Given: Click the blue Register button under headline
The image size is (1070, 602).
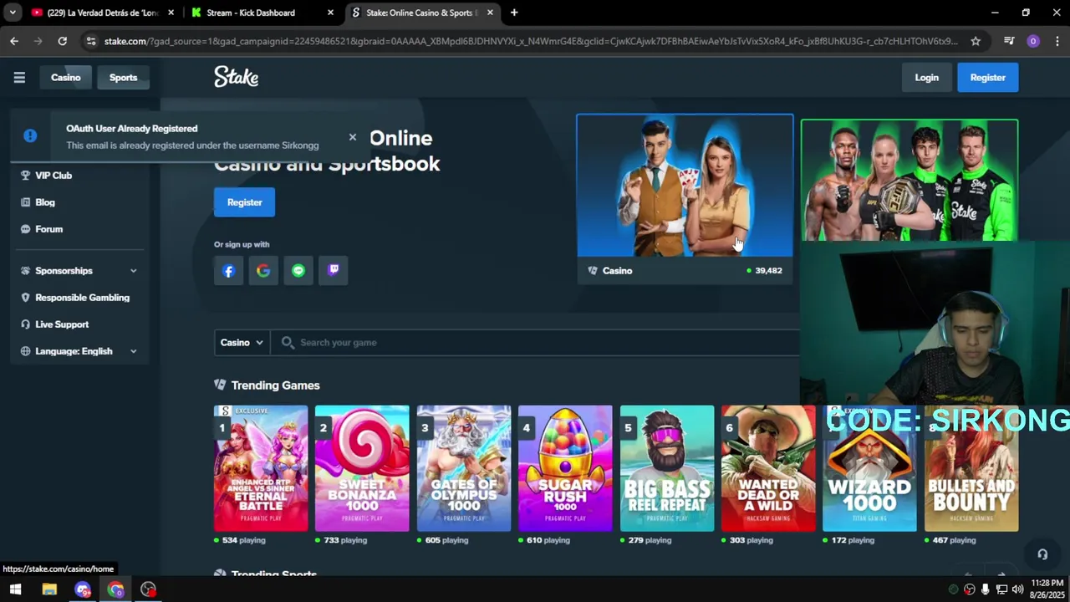Looking at the screenshot, I should 244,202.
